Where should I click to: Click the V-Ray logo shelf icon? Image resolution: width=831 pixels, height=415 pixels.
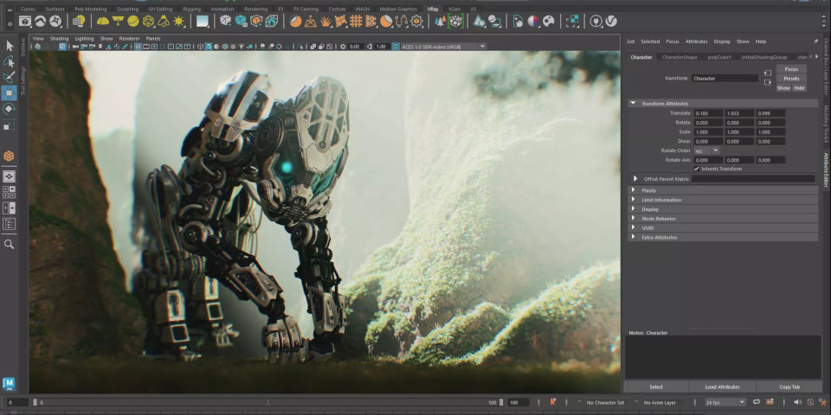pyautogui.click(x=611, y=21)
